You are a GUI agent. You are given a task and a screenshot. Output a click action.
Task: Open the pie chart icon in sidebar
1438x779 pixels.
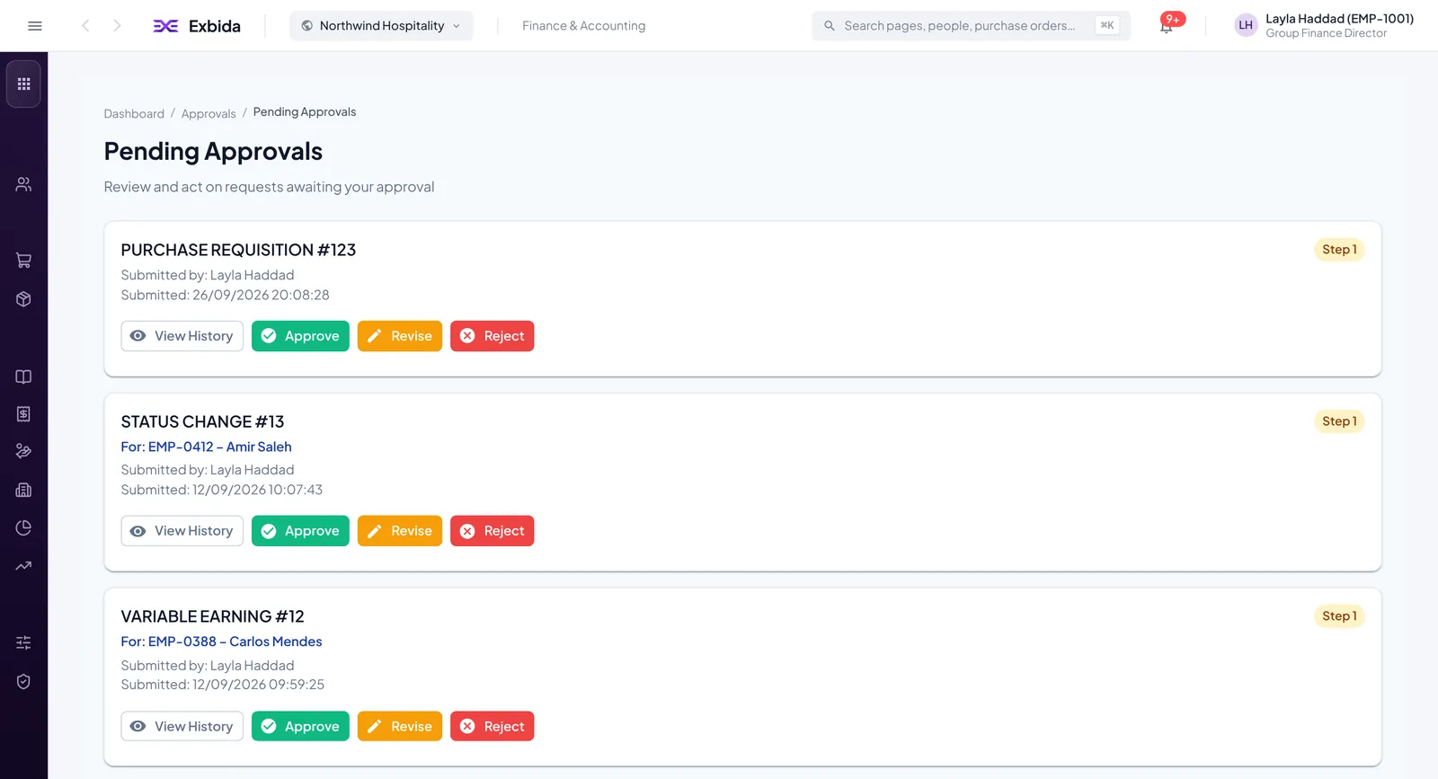(x=24, y=528)
